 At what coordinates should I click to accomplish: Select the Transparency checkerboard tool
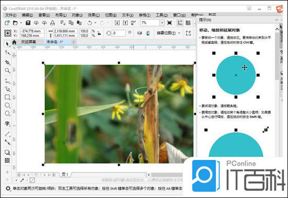[x=7, y=160]
